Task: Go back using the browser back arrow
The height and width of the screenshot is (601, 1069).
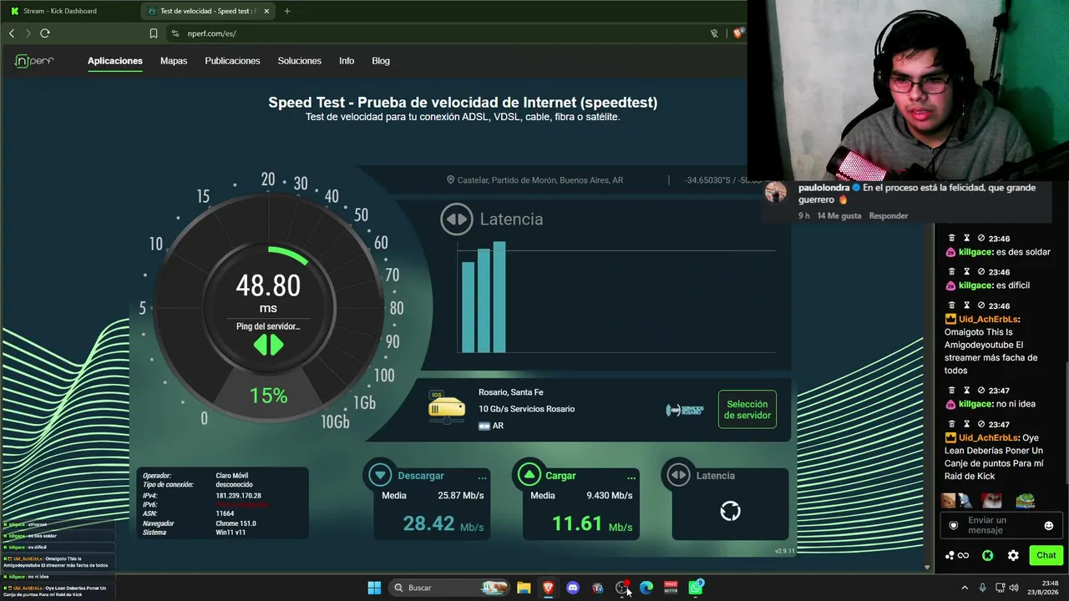Action: click(12, 33)
